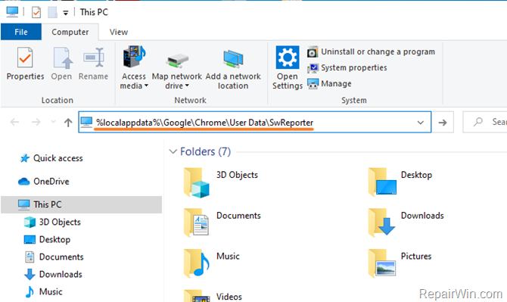Switch to the View ribbon tab

[119, 32]
